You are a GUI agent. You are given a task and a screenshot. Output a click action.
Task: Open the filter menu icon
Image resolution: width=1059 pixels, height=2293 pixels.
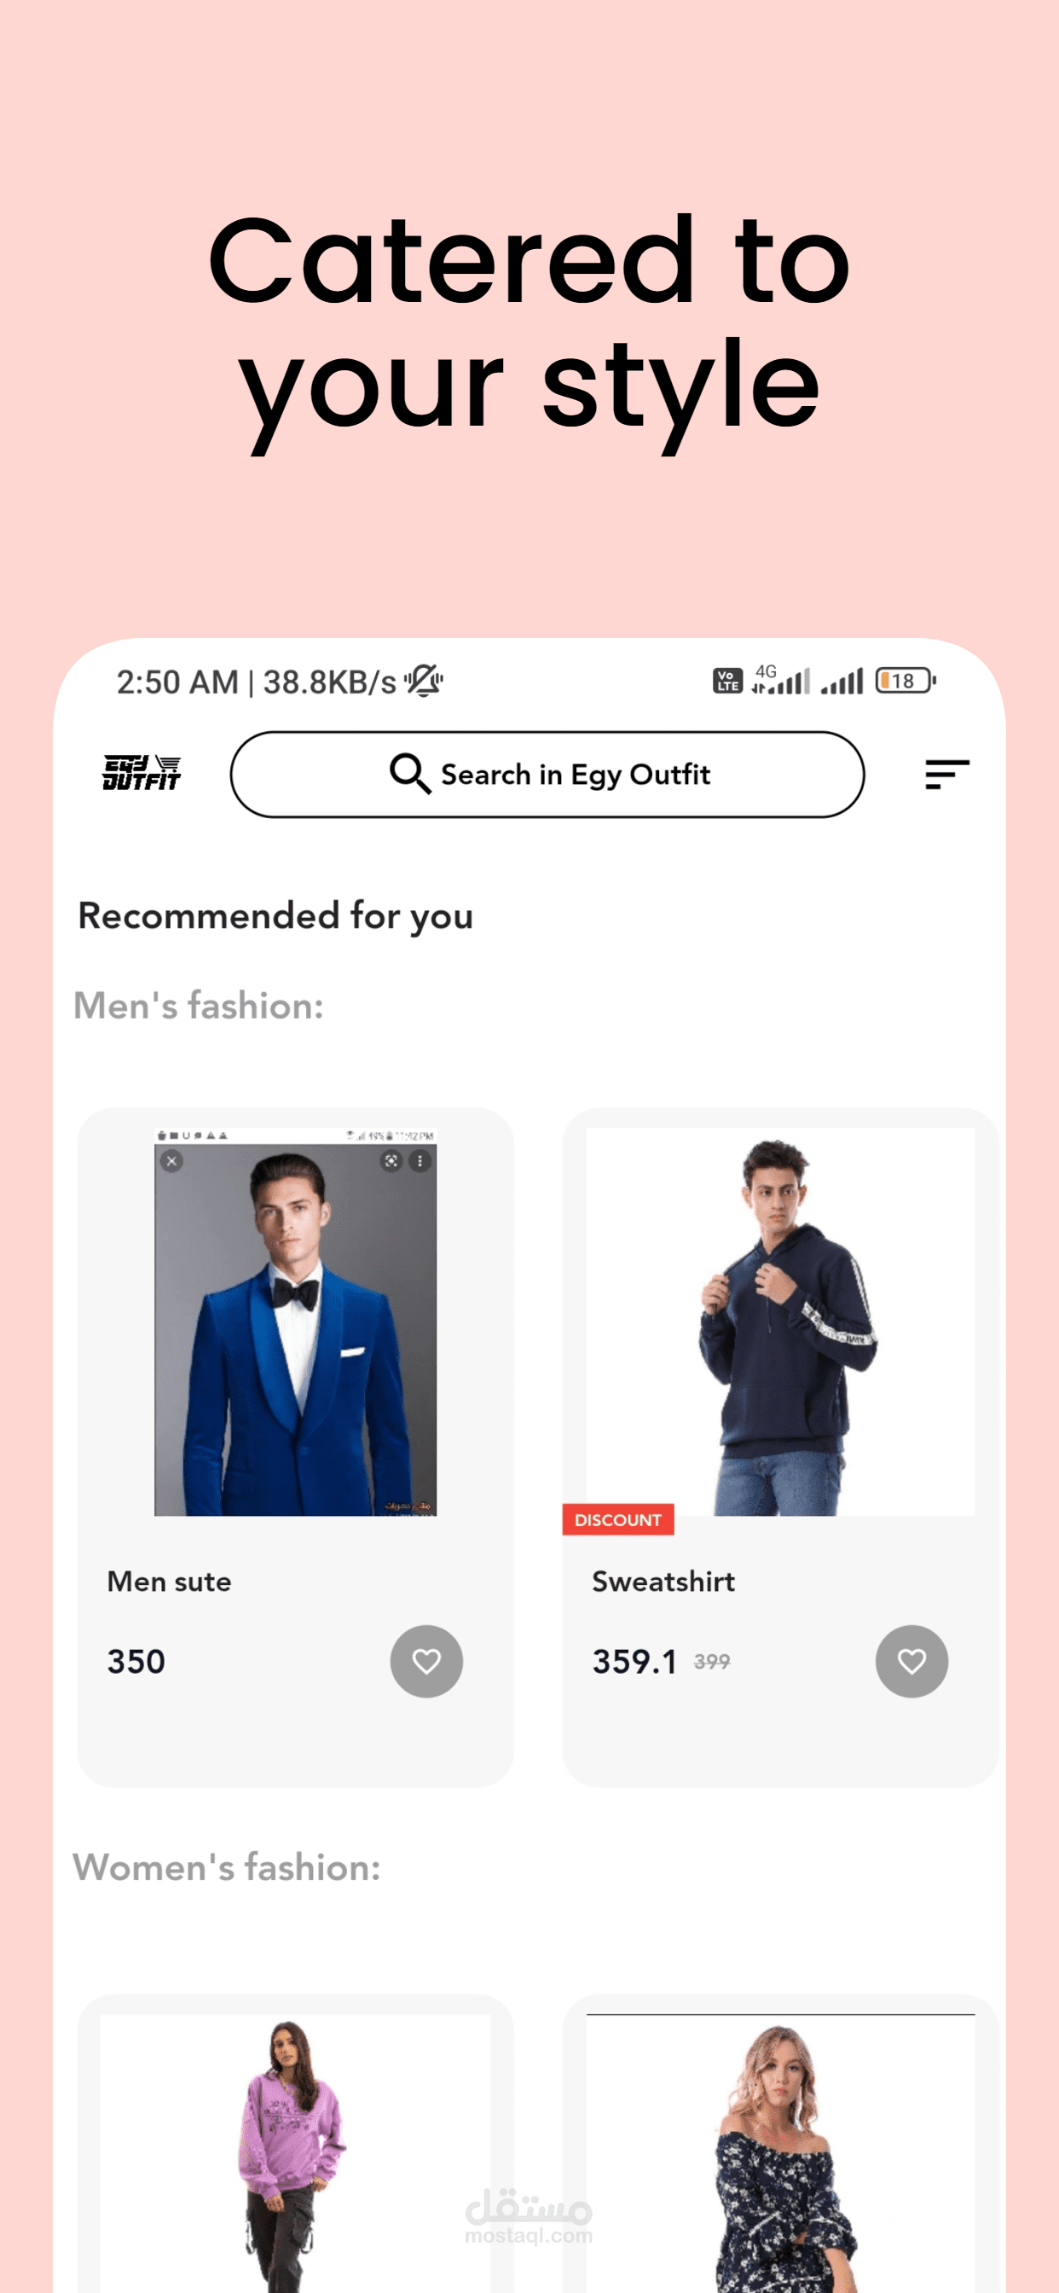[946, 774]
